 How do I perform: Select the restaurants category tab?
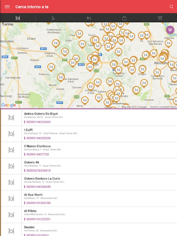tap(18, 18)
